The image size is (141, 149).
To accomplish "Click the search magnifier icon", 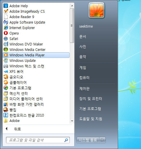I will pos(66,140).
